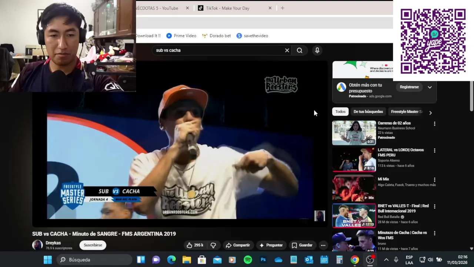
Task: Open the volume control in system tray
Action: click(x=430, y=260)
